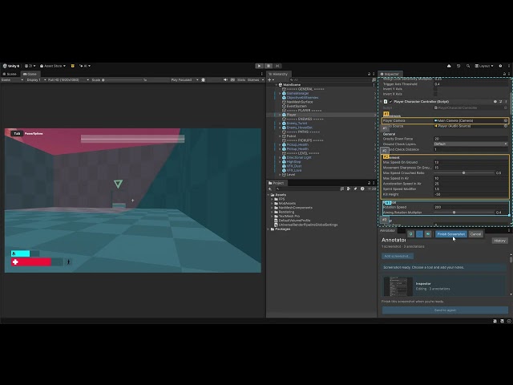
Task: Click the Enemy_Turret prefab icon
Action: click(x=284, y=124)
